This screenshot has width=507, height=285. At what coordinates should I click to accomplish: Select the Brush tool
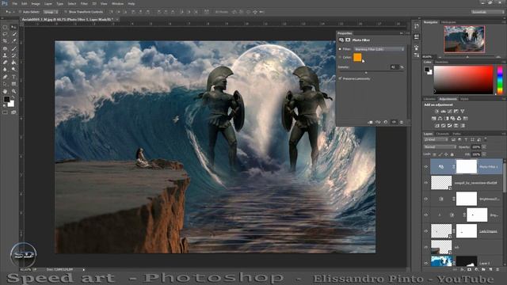point(14,48)
